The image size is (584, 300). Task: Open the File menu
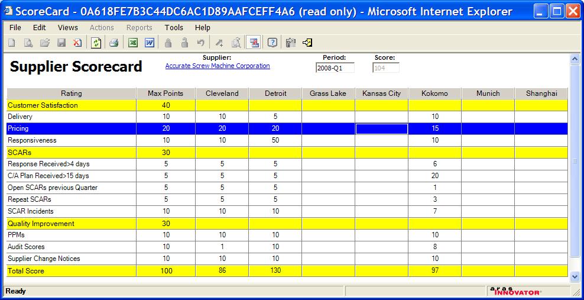coord(15,28)
